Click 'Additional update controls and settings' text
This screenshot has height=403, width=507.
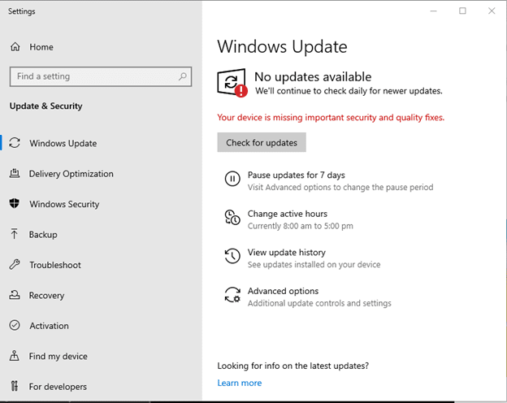pyautogui.click(x=319, y=303)
